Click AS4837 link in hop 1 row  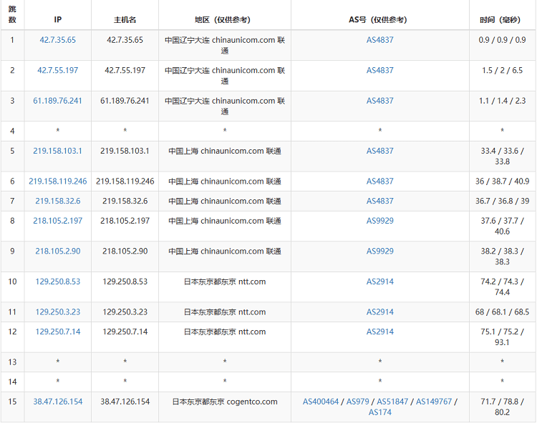379,40
